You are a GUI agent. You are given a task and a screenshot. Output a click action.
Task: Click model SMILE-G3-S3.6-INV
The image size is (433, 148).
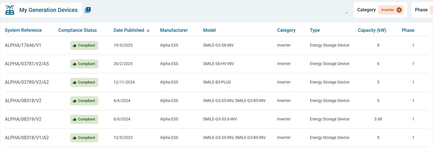[x=220, y=119]
